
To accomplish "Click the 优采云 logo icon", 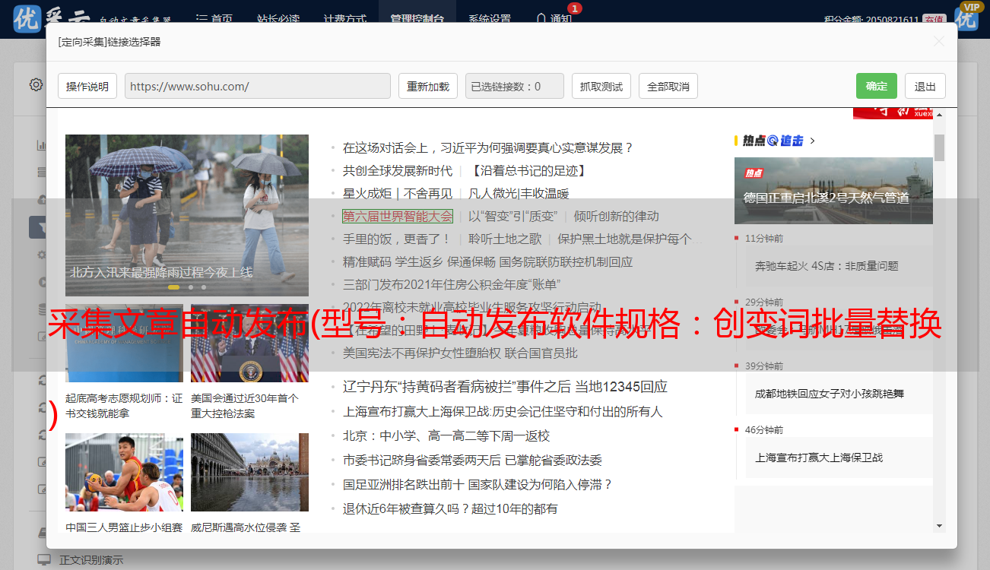I will pos(29,18).
